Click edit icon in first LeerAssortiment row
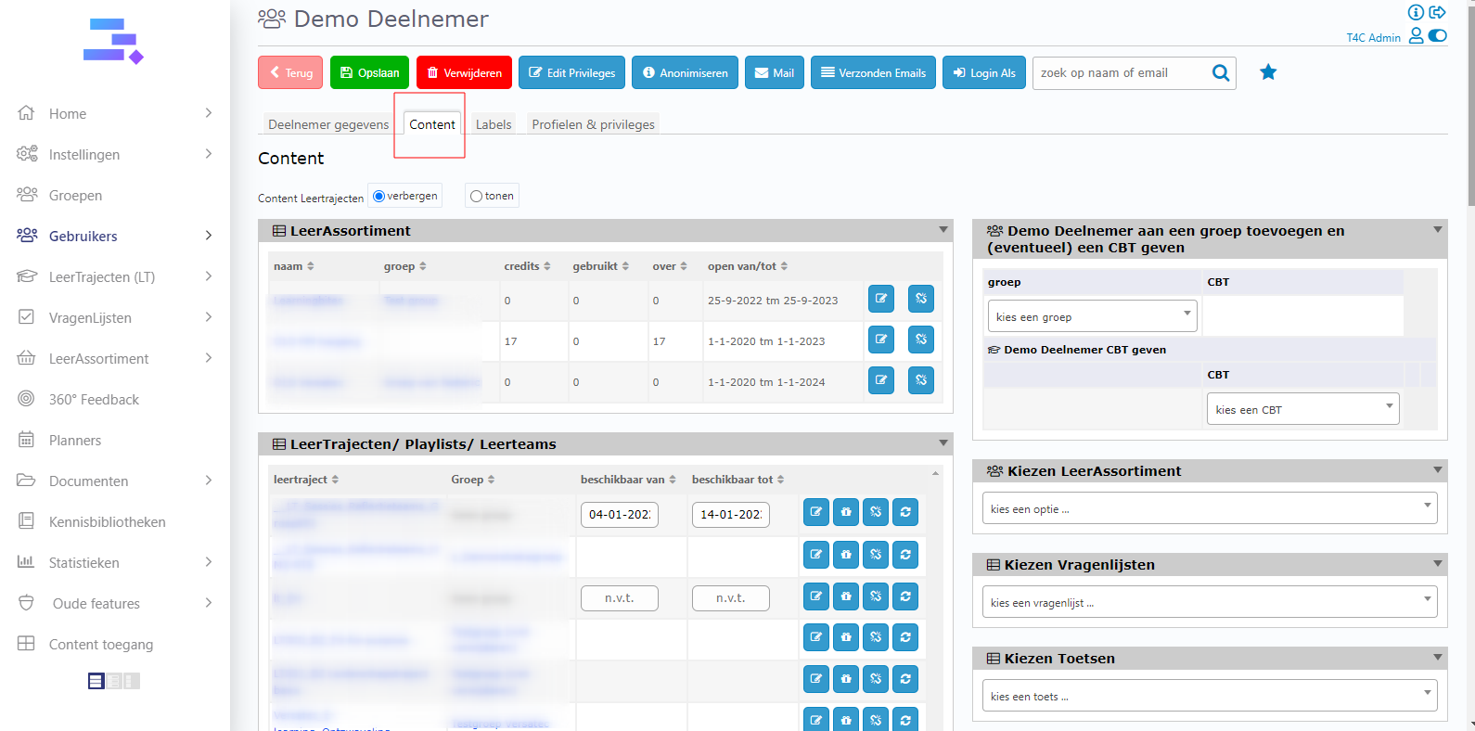Screen dimensions: 1475x731 point(881,299)
